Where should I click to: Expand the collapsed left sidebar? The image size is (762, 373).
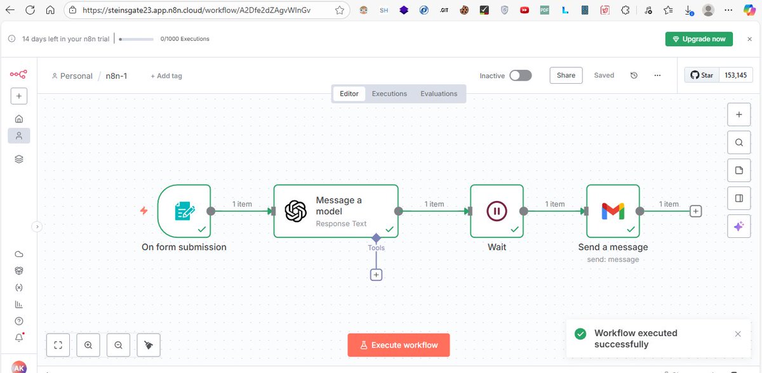[x=36, y=226]
